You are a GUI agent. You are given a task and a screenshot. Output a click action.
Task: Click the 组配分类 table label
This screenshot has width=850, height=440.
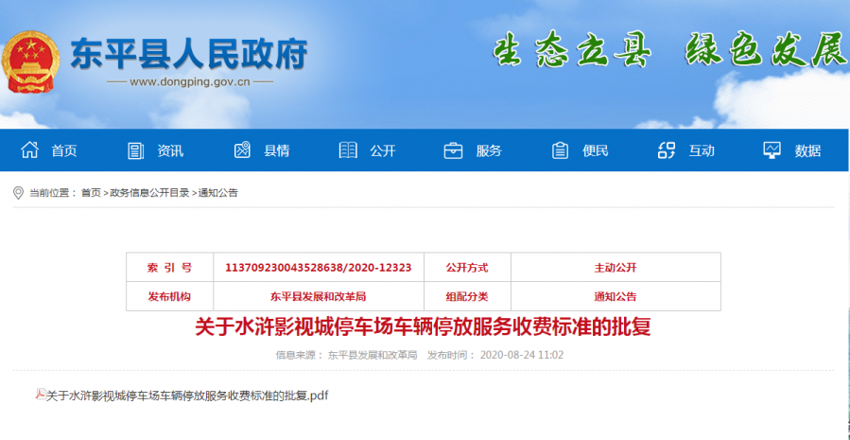click(467, 297)
